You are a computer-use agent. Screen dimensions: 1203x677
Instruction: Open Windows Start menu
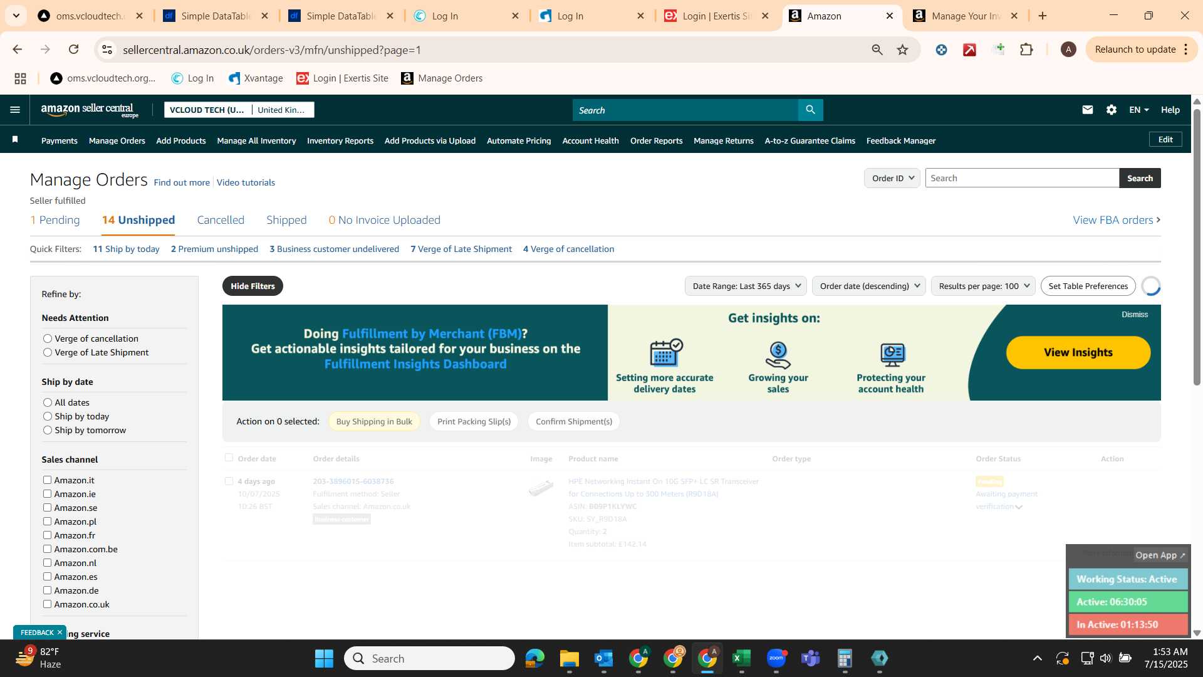pos(324,658)
